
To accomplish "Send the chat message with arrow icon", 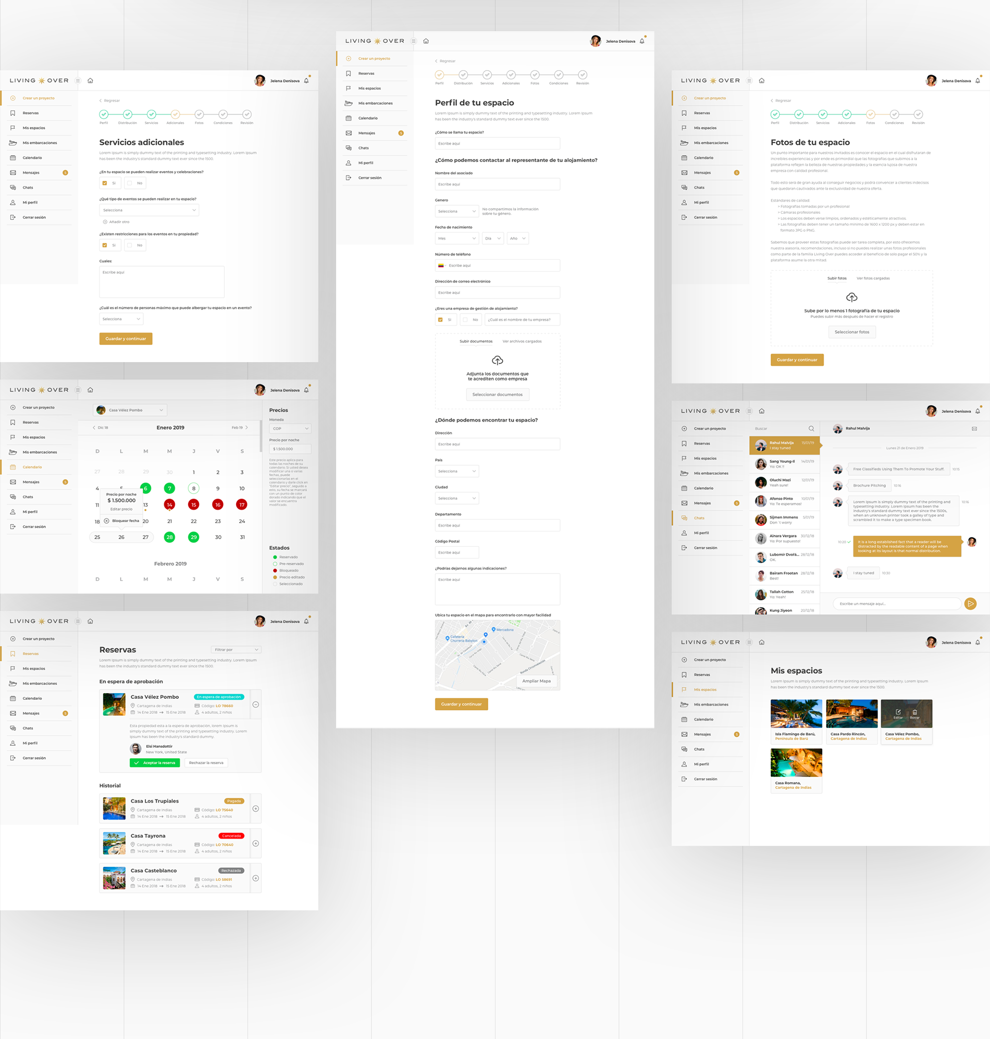I will (970, 604).
